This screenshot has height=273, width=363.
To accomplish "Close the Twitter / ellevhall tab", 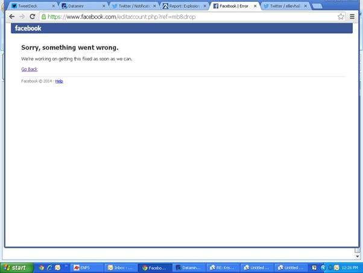I will (306, 6).
